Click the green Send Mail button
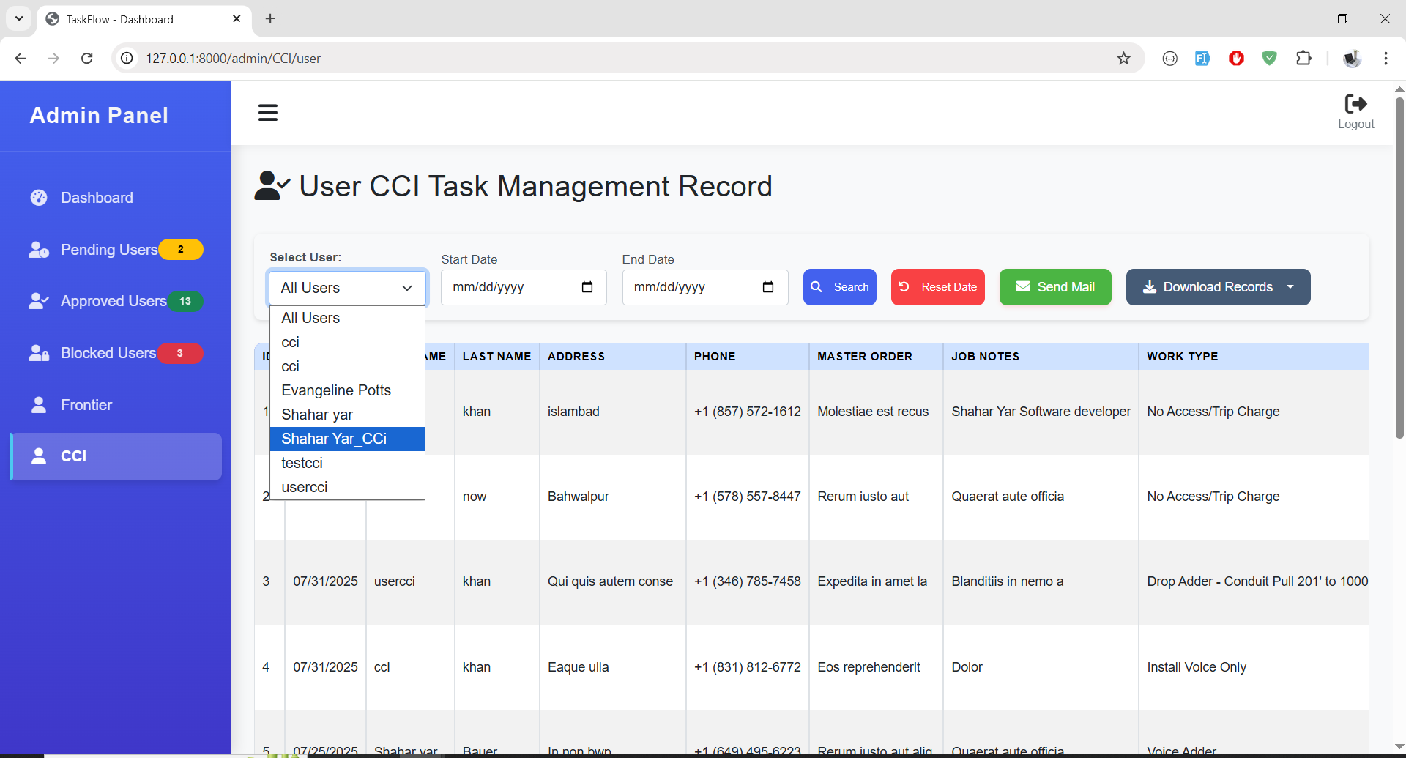The image size is (1406, 758). [x=1054, y=287]
